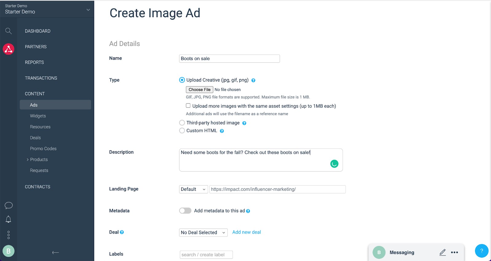491x261 pixels.
Task: Select the Custom HTML radio option
Action: coord(182,130)
